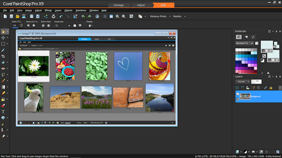Select the Straighten tool

coord(3,62)
